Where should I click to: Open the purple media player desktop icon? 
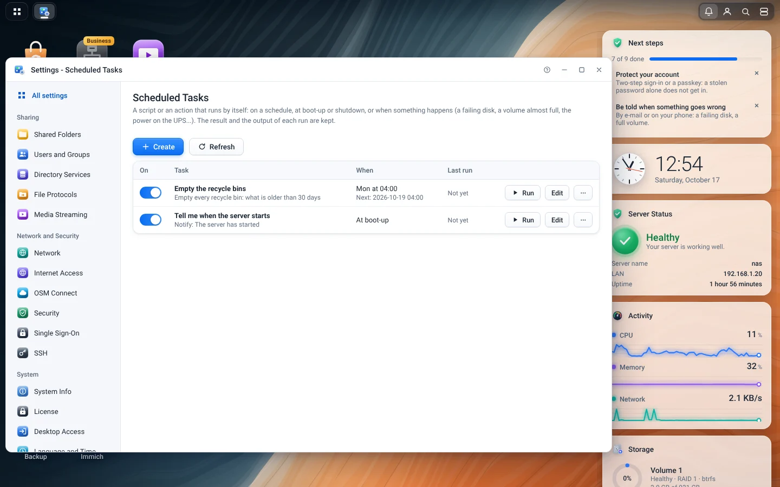pyautogui.click(x=148, y=49)
